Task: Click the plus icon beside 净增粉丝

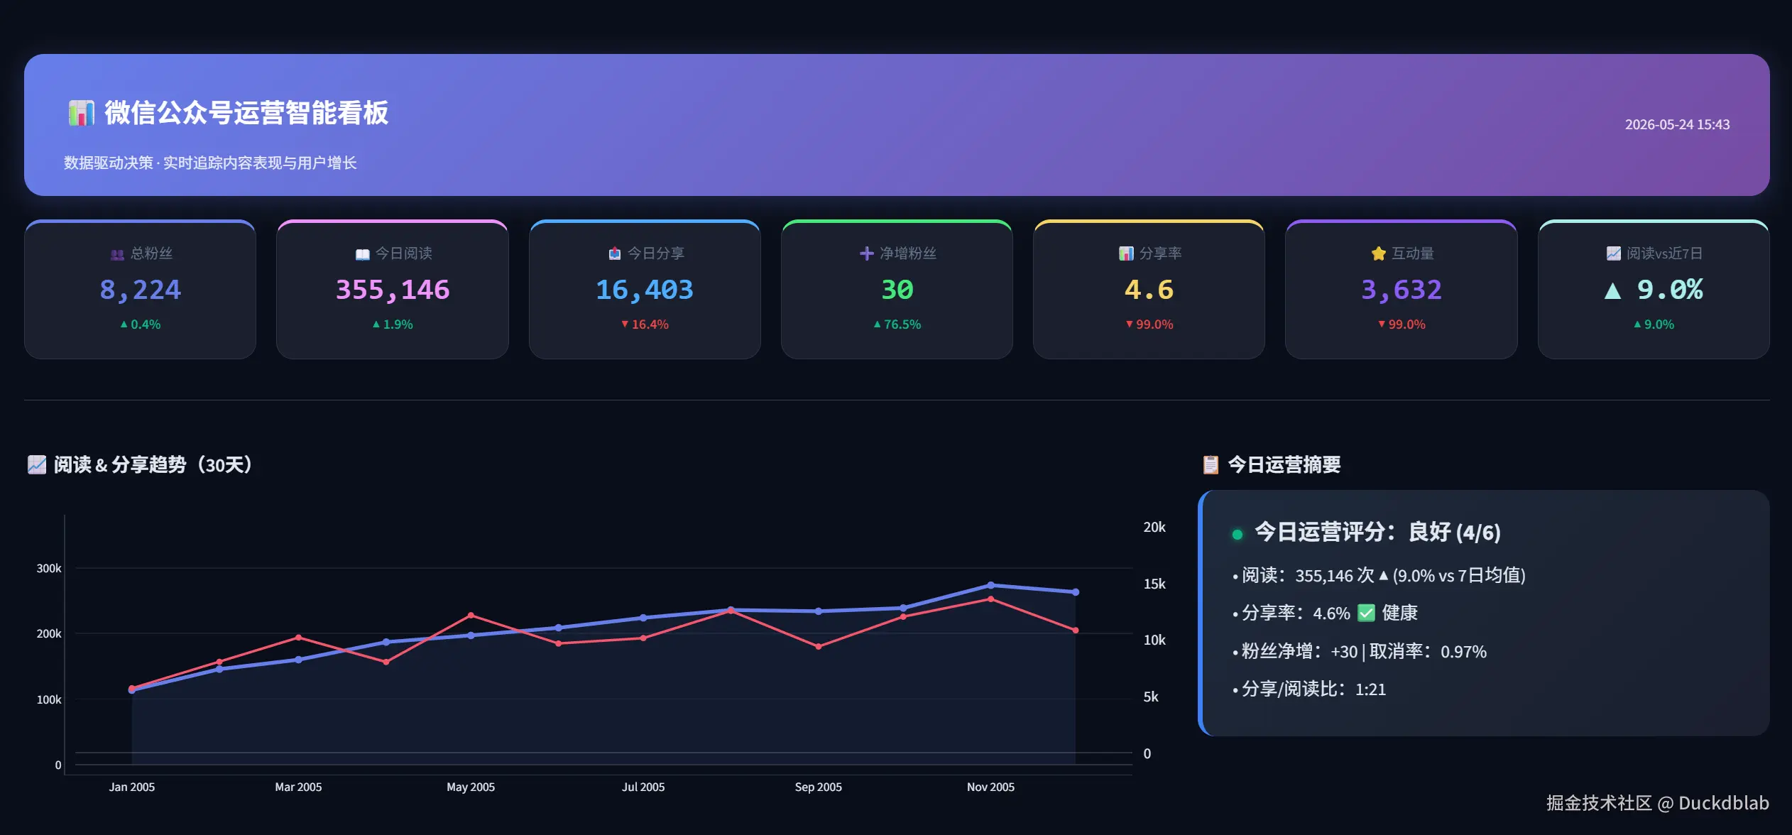Action: click(867, 253)
